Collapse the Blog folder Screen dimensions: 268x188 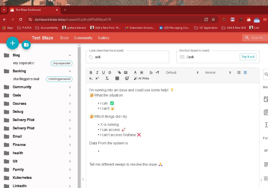70,55
